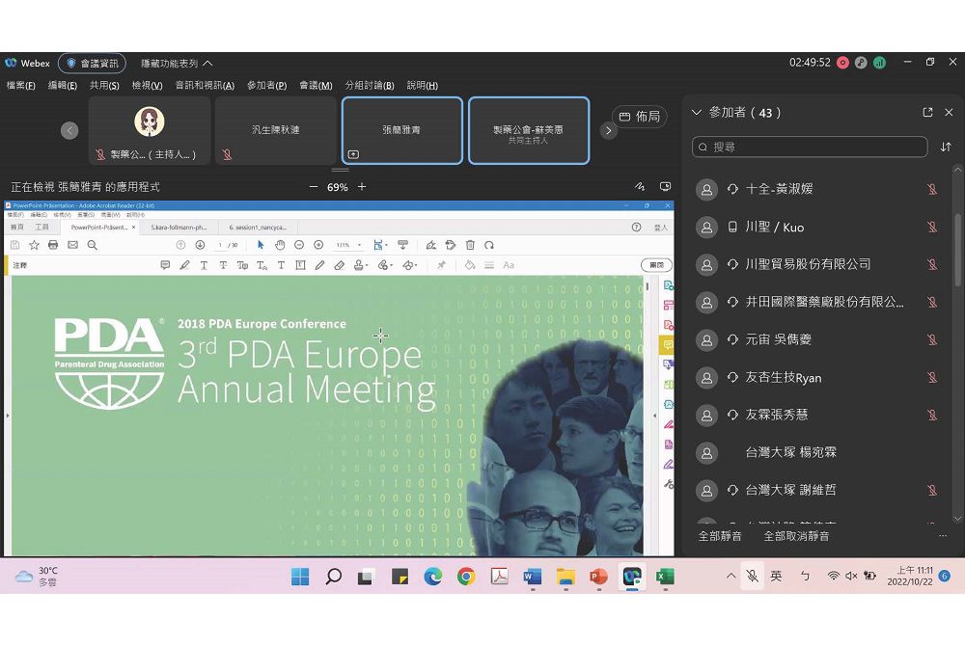The image size is (965, 646).
Task: Toggle mute for 十全-黃淑媛
Action: pos(932,189)
